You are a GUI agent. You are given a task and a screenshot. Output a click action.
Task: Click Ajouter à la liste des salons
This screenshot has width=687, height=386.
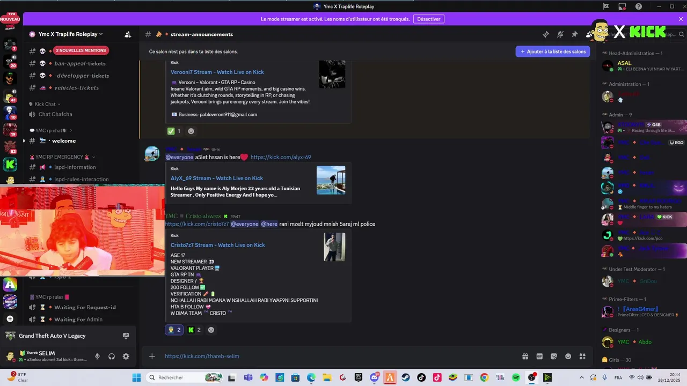(x=553, y=51)
